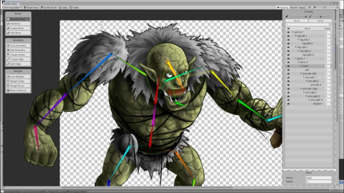Pick the Split Bone tool
This screenshot has height=193, width=344.
click(x=18, y=33)
